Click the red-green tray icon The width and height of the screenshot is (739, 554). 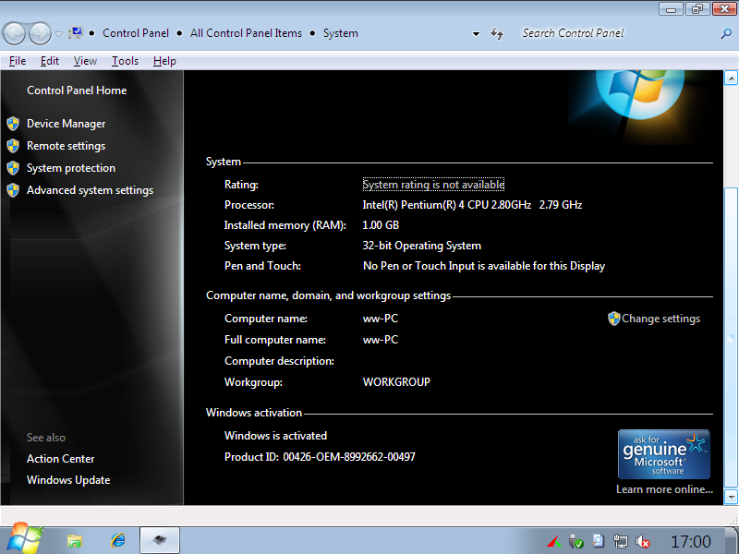(x=553, y=542)
